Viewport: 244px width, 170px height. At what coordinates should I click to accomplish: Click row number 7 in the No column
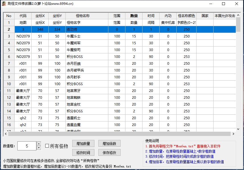9,64
